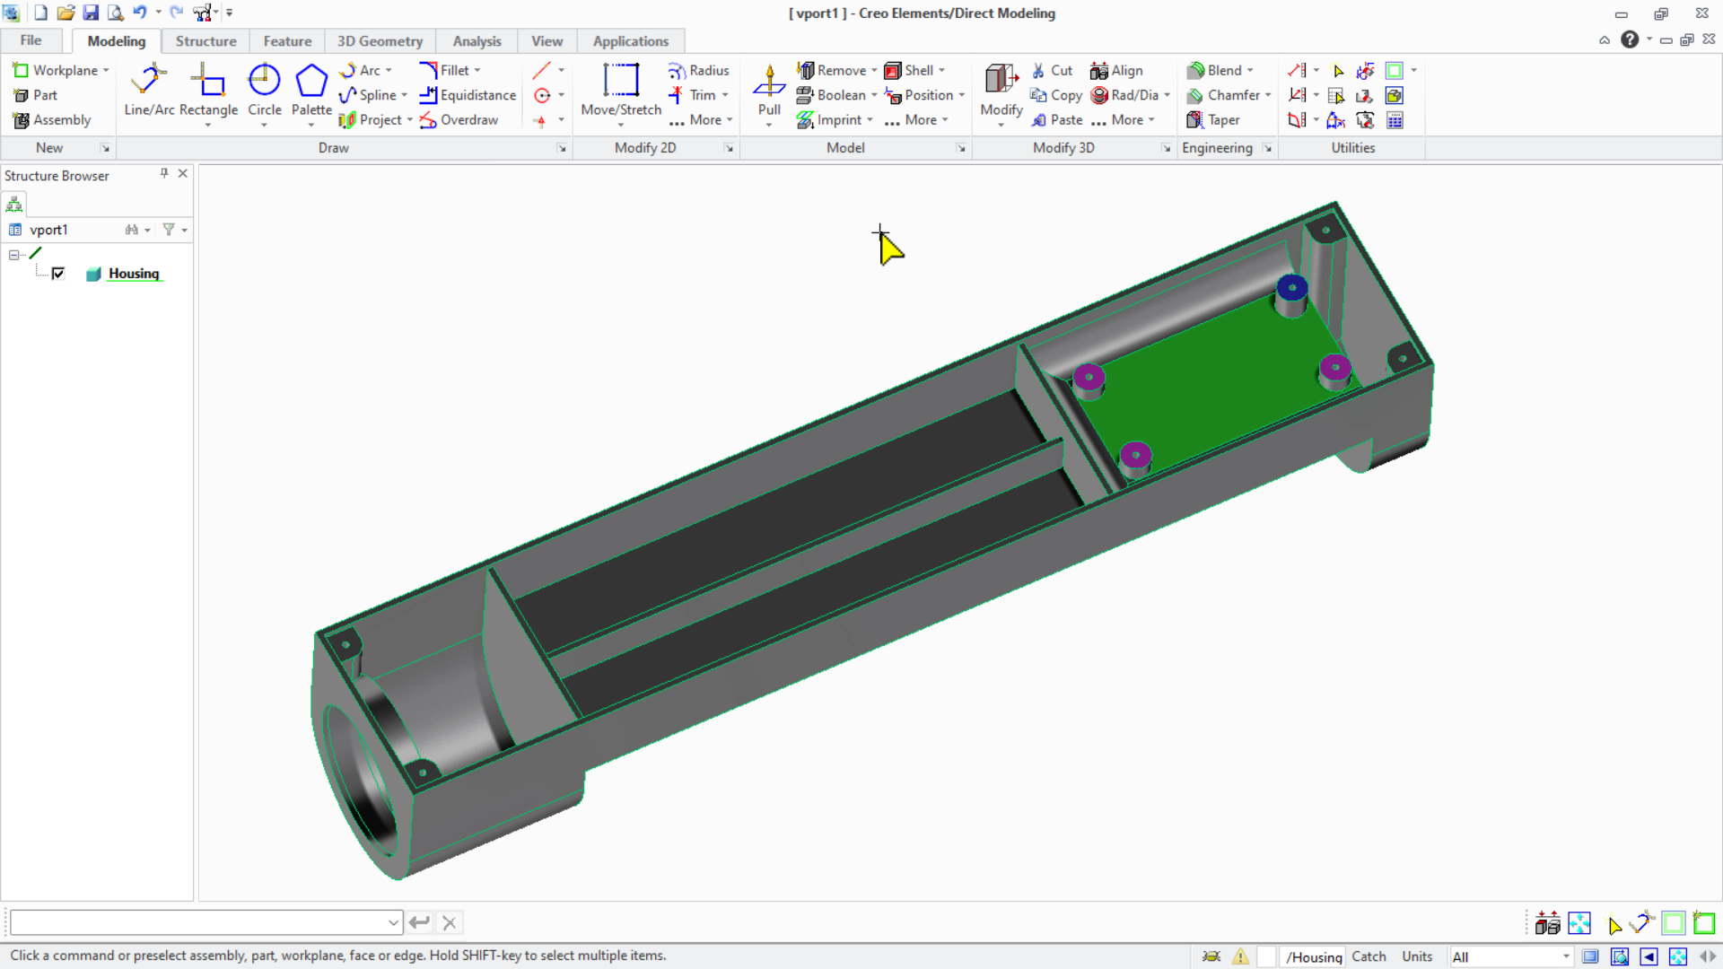Click the Assembly button
Screen dimensions: 1723x969
pyautogui.click(x=52, y=120)
